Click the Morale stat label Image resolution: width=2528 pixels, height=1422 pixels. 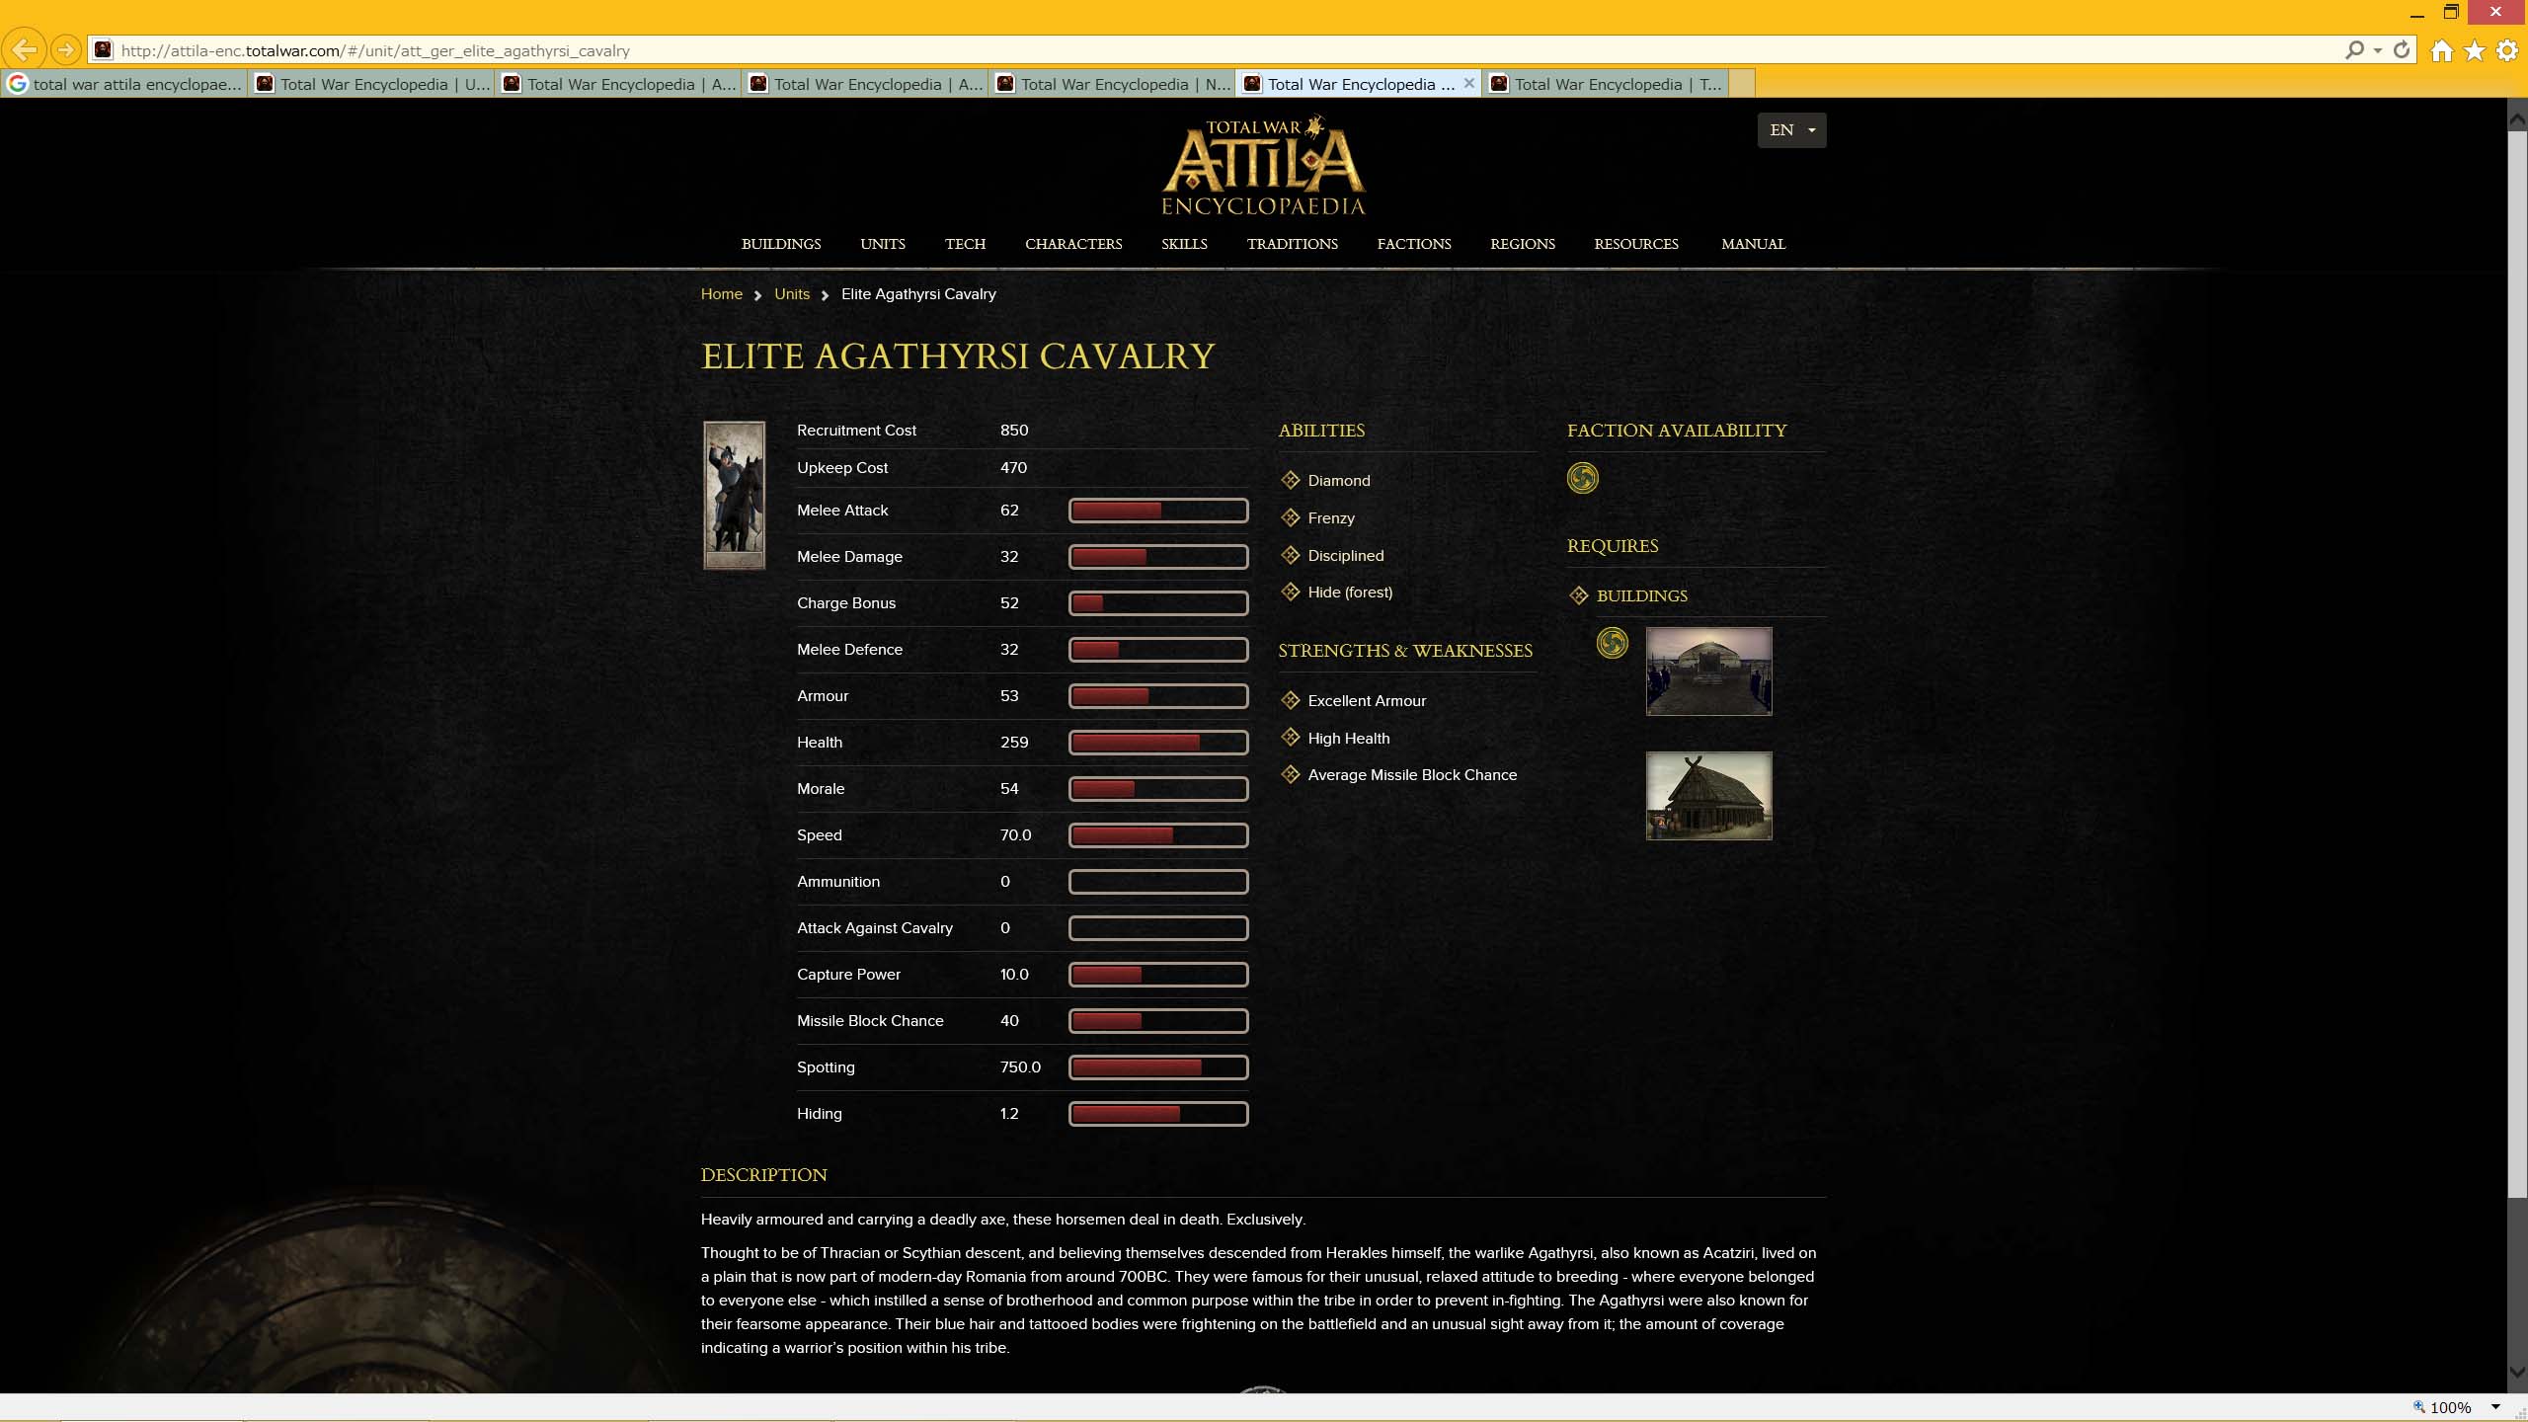click(821, 789)
